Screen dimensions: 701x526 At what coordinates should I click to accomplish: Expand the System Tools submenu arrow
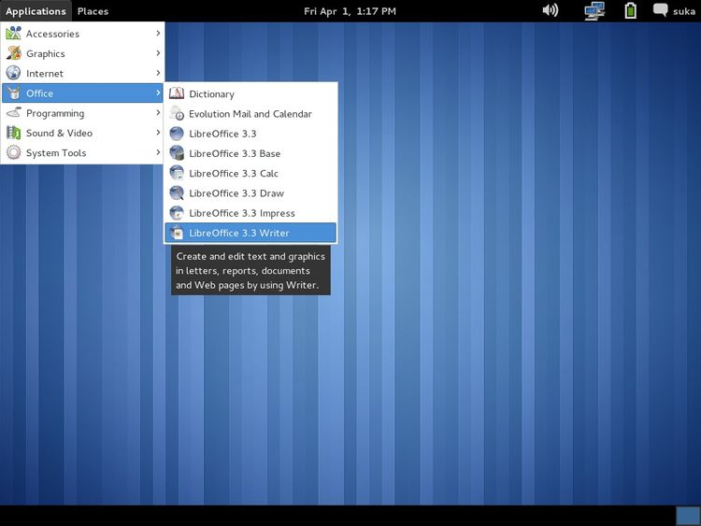158,152
